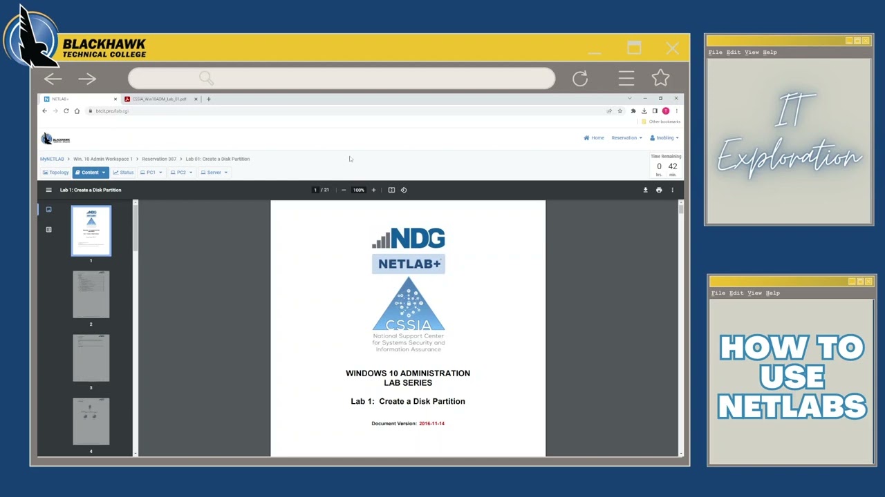The height and width of the screenshot is (497, 885).
Task: Reload the NETLAB+ page in Chrome
Action: [x=66, y=111]
